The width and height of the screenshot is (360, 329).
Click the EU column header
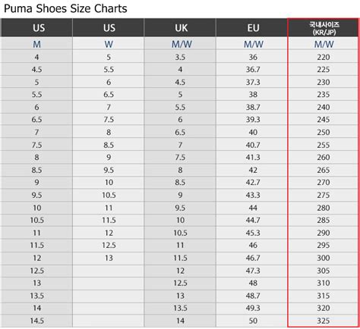(x=252, y=28)
